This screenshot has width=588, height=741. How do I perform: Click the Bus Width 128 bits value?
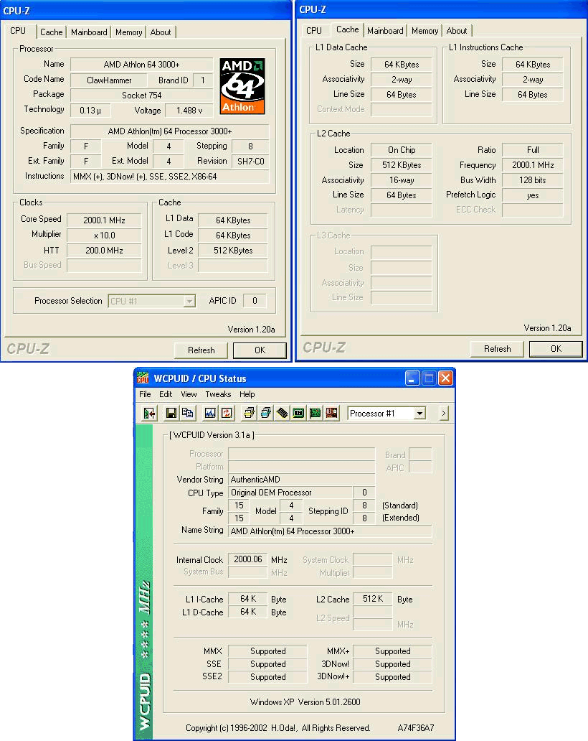point(533,180)
